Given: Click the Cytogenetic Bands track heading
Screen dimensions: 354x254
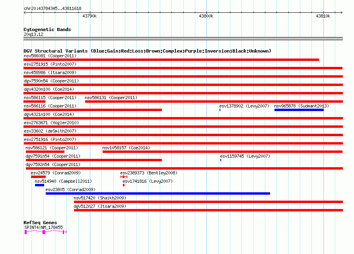Looking at the screenshot, I should 47,29.
